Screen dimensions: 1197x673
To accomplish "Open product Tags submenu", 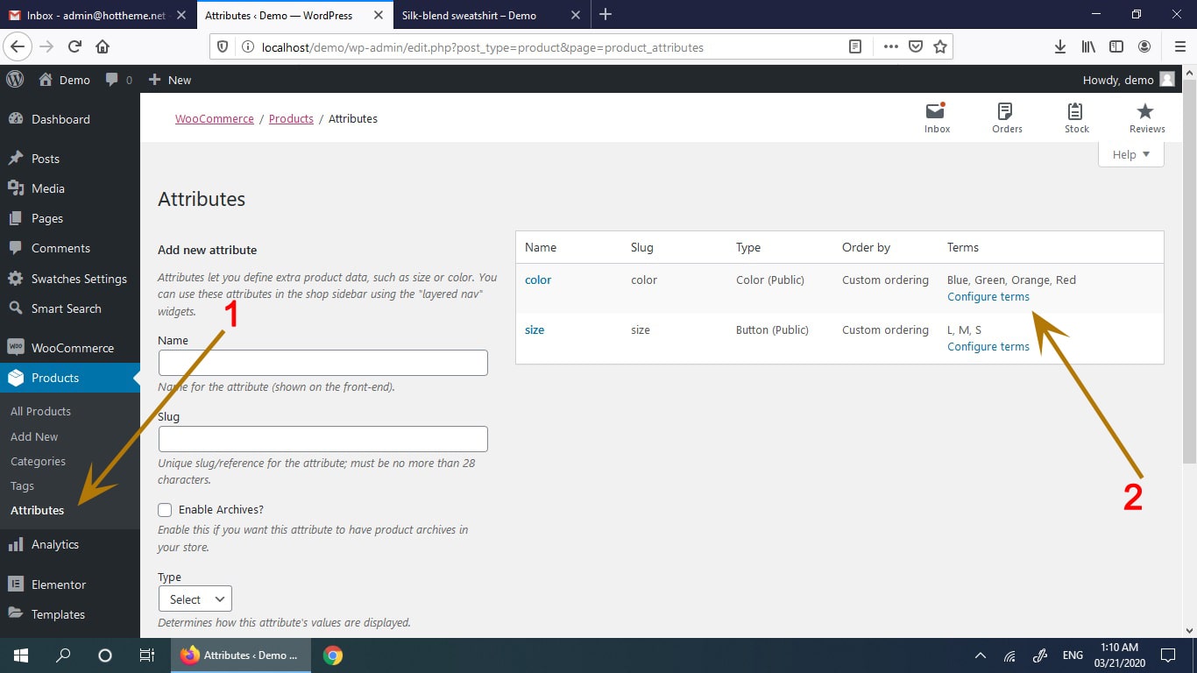I will coord(22,485).
